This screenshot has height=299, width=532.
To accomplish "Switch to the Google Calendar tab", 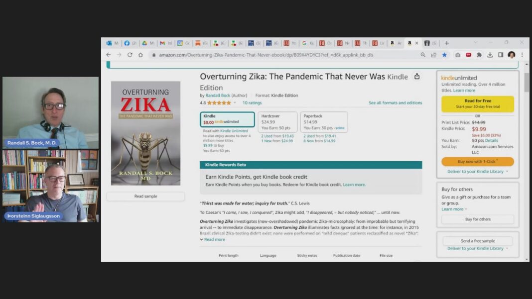I will (x=183, y=43).
